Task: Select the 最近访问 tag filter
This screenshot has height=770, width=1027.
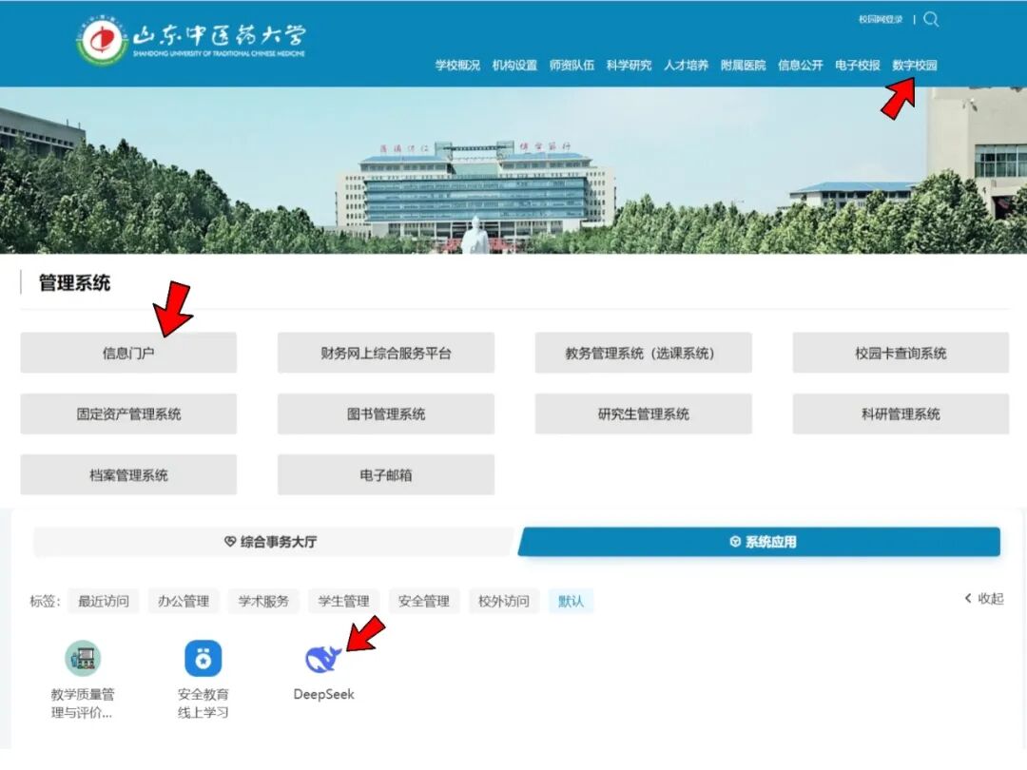Action: pos(104,601)
